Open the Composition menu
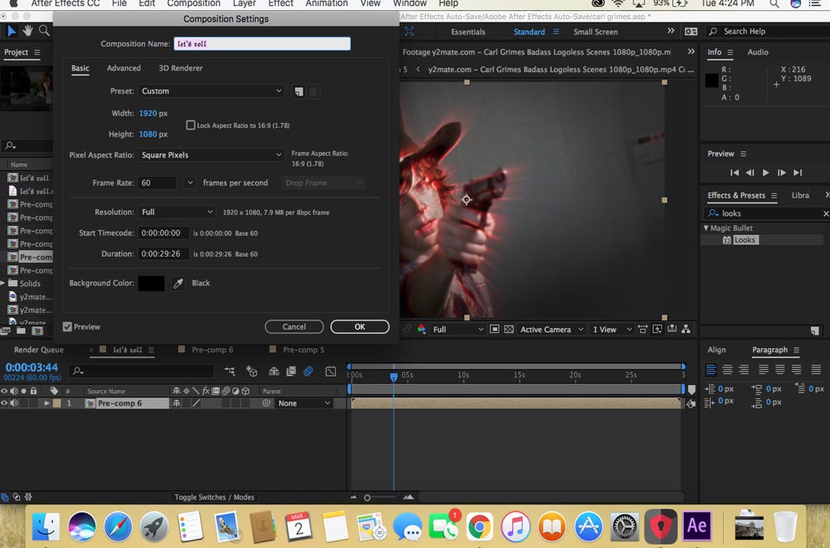Image resolution: width=830 pixels, height=548 pixels. [194, 3]
